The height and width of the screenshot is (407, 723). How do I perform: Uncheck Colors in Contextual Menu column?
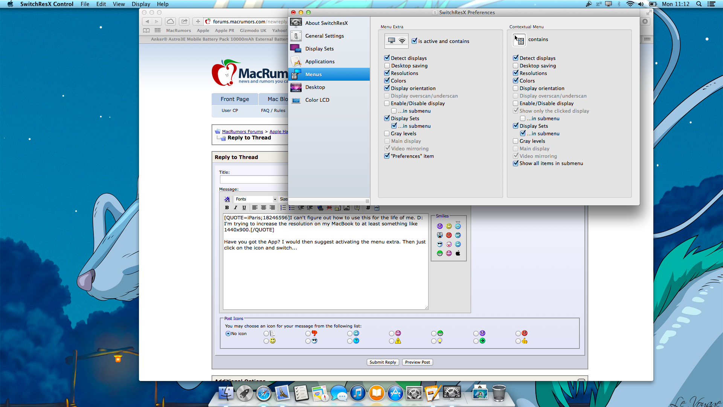[x=516, y=81]
